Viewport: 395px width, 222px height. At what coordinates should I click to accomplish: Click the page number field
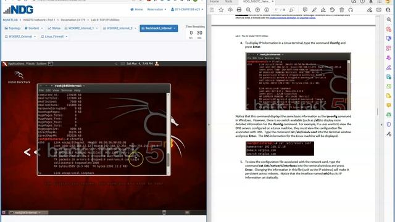point(276,10)
